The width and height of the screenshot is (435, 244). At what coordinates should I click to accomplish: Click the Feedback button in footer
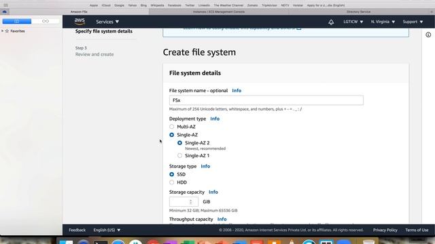[x=77, y=230]
